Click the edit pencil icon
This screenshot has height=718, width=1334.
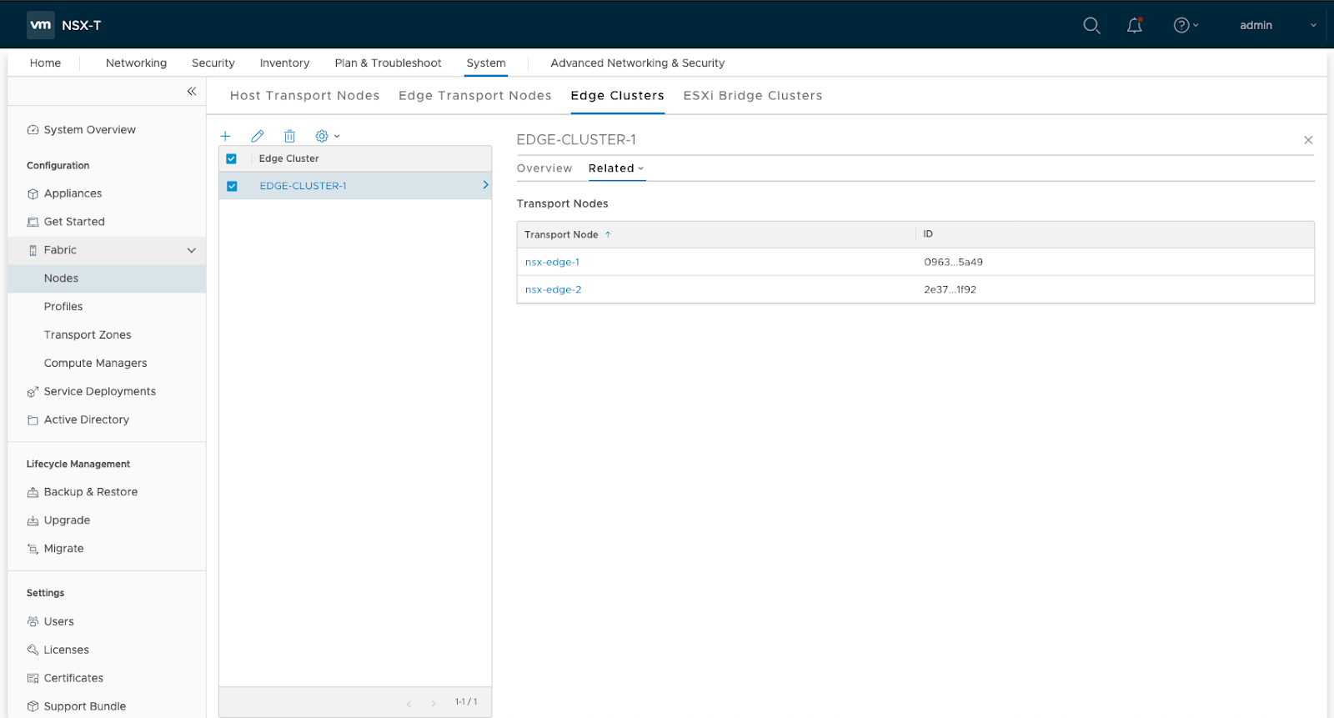pyautogui.click(x=258, y=136)
